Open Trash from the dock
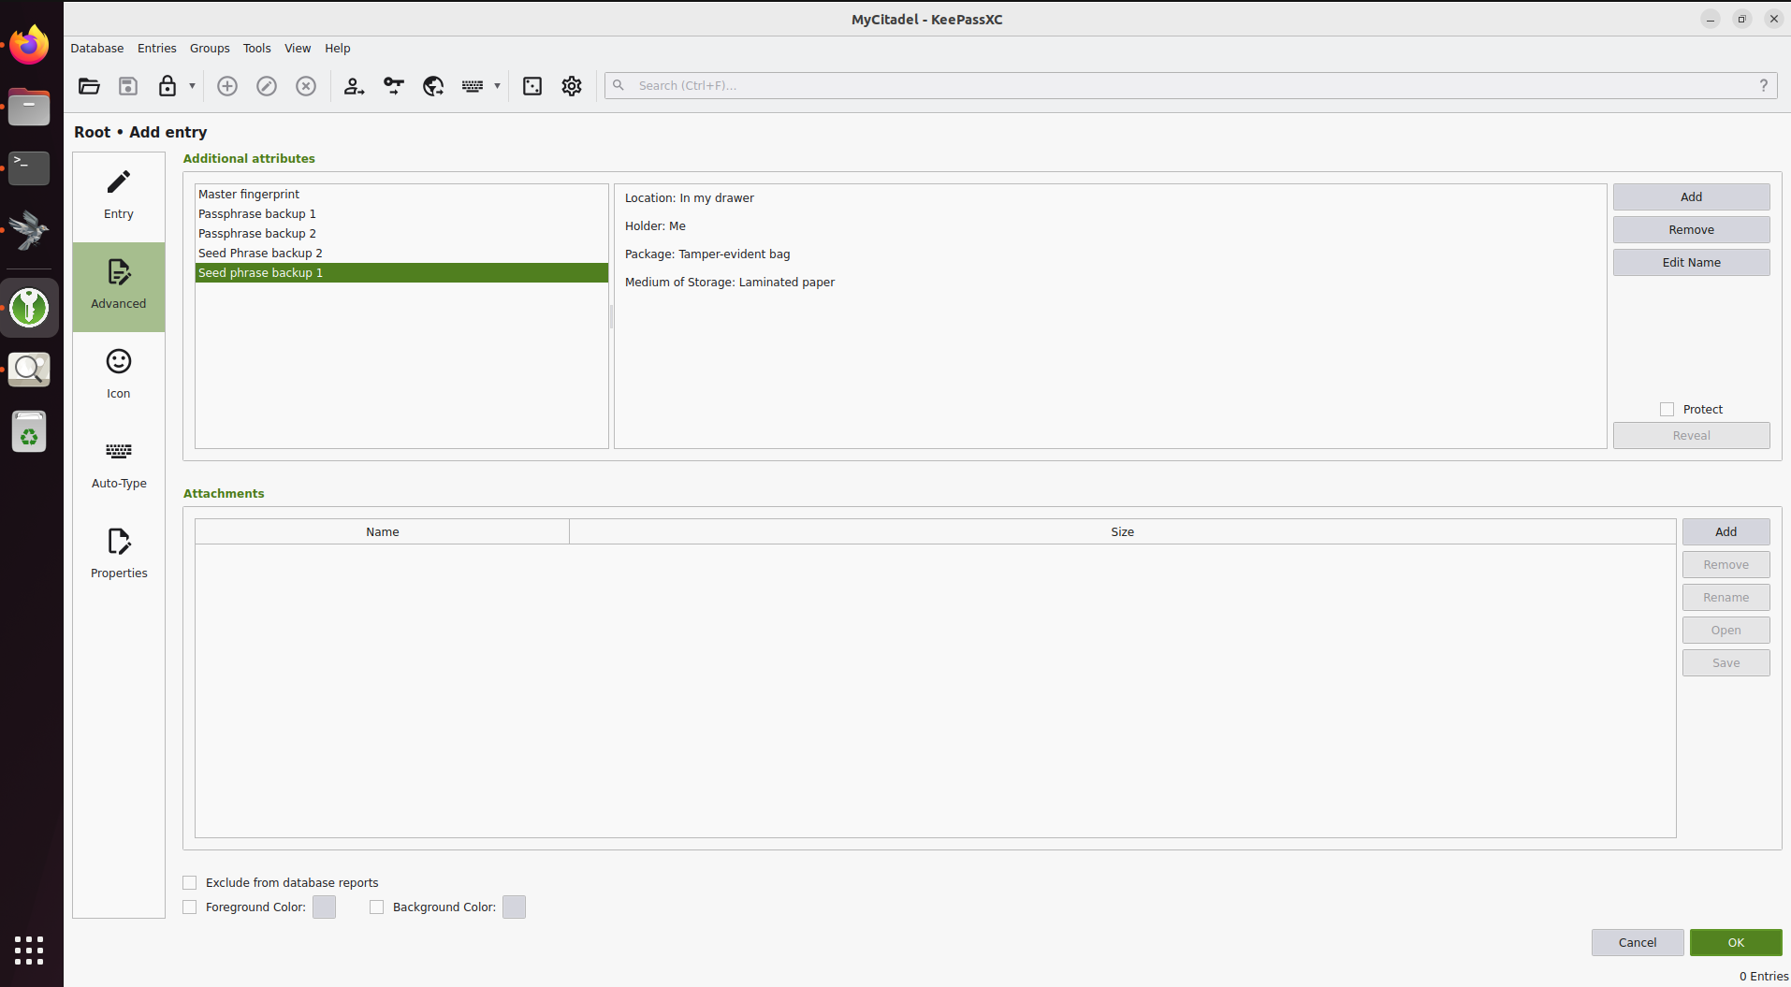 pos(29,431)
